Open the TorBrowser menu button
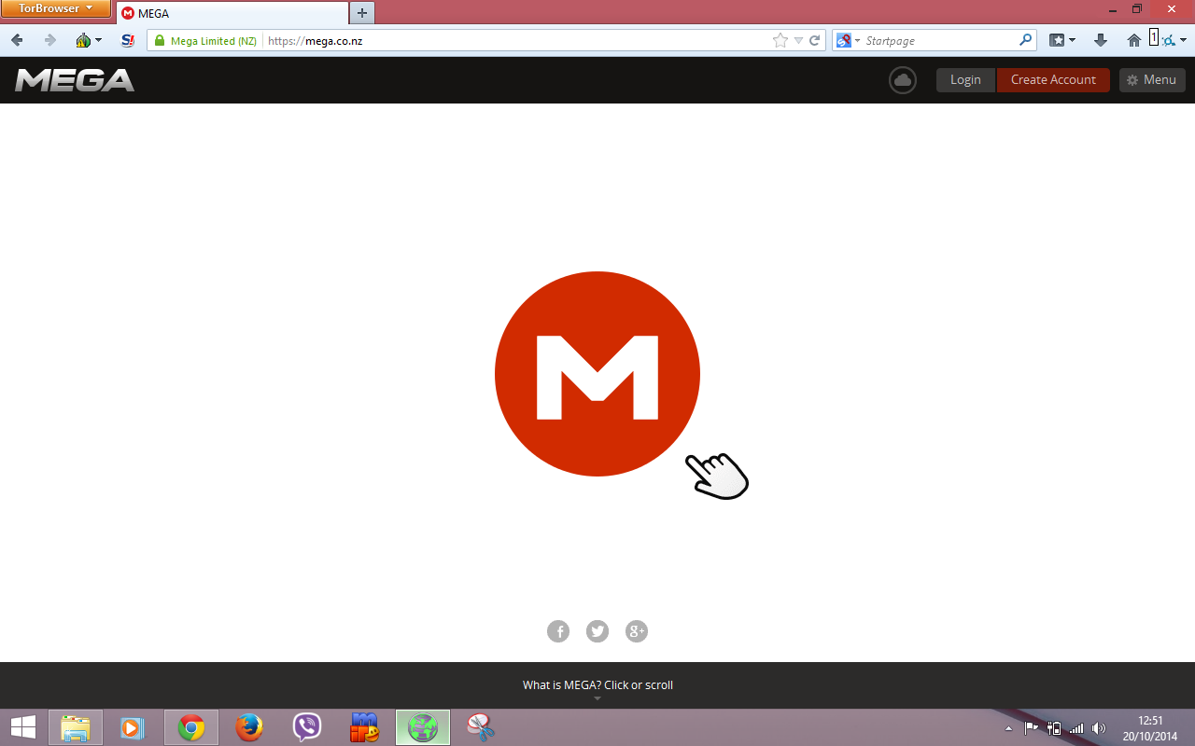This screenshot has width=1195, height=746. point(55,8)
